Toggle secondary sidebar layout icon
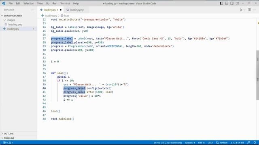Image resolution: width=259 pixels, height=145 pixels. pos(232,3)
